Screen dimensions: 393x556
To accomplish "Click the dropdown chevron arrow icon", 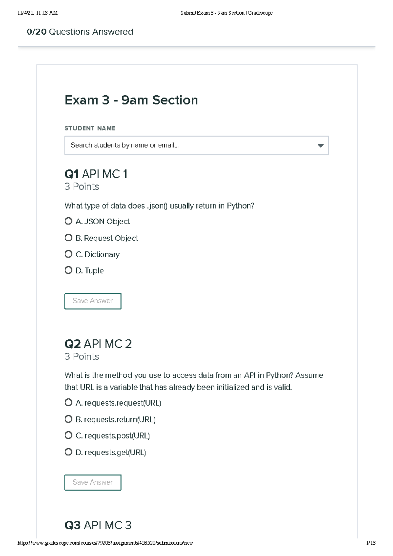I will point(320,145).
